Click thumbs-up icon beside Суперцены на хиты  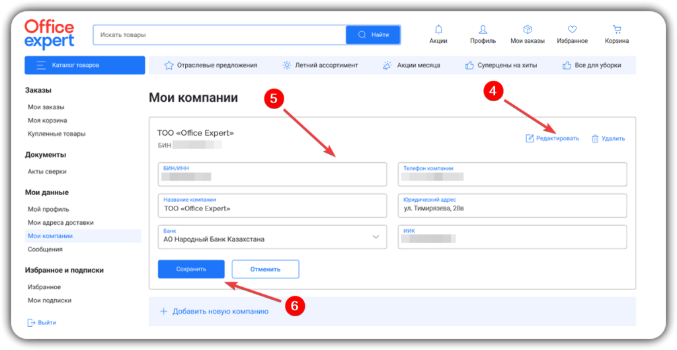pos(469,66)
